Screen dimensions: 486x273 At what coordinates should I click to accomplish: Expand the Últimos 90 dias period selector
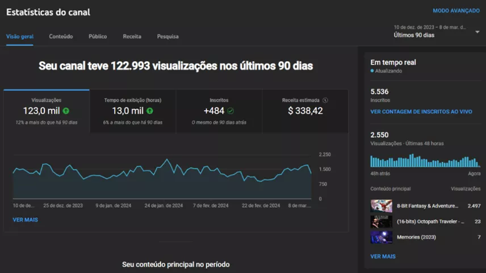(414, 35)
